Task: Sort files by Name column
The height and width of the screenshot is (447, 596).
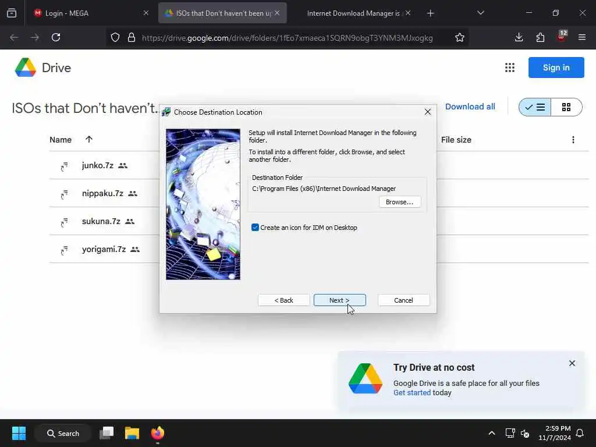Action: pos(61,140)
